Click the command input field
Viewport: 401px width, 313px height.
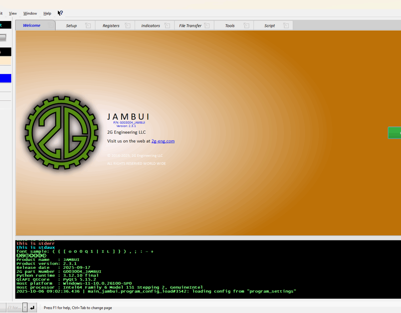click(x=14, y=308)
